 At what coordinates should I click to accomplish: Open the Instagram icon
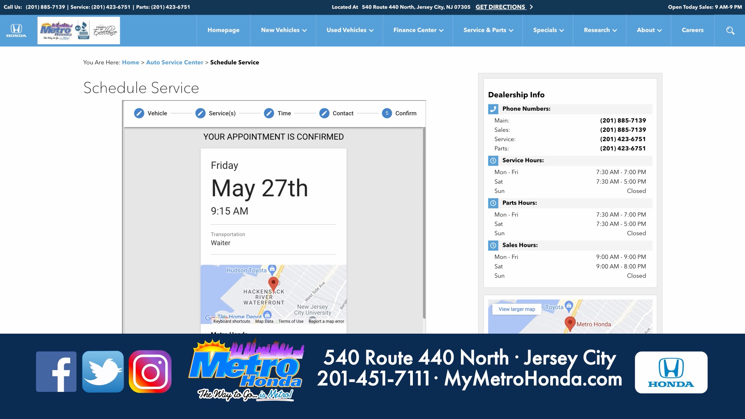click(150, 372)
